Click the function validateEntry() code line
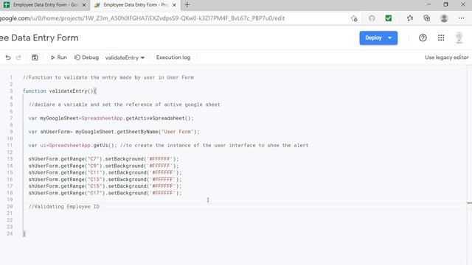The image size is (472, 265). coord(60,91)
